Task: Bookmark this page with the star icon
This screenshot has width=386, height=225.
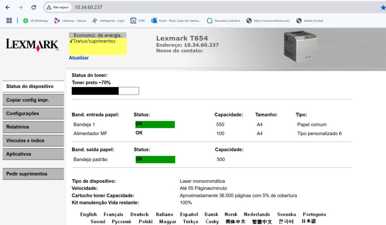Action: pyautogui.click(x=383, y=8)
